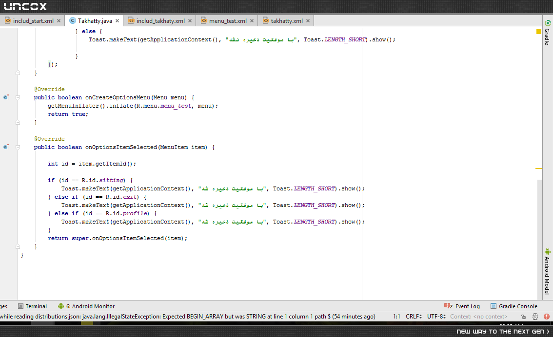
Task: Click the editor vertical scrollbar thumb
Action: point(540,240)
